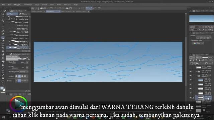The height and width of the screenshot is (120, 214).
Task: Delete layer with the trash icon
Action: [x=212, y=63]
